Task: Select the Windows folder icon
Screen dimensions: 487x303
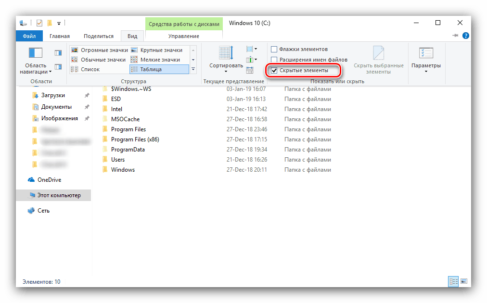Action: (105, 169)
